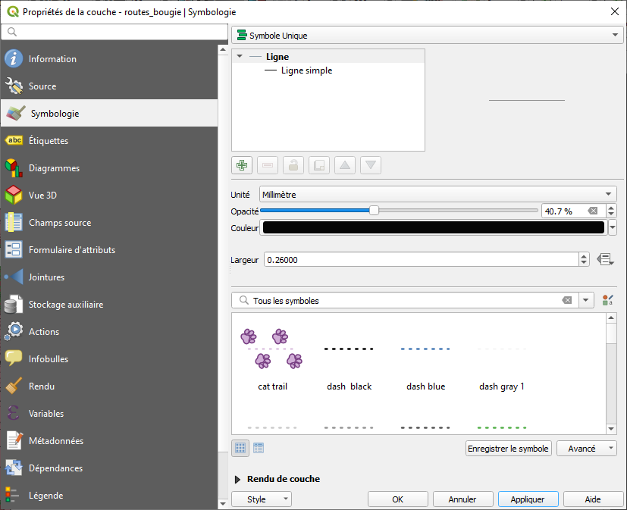Image resolution: width=627 pixels, height=510 pixels.
Task: Click the black Couleur swatch
Action: (432, 227)
